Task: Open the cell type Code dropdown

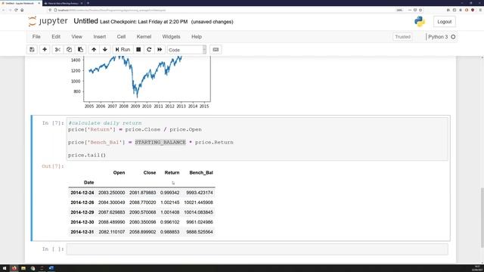Action: pyautogui.click(x=187, y=50)
